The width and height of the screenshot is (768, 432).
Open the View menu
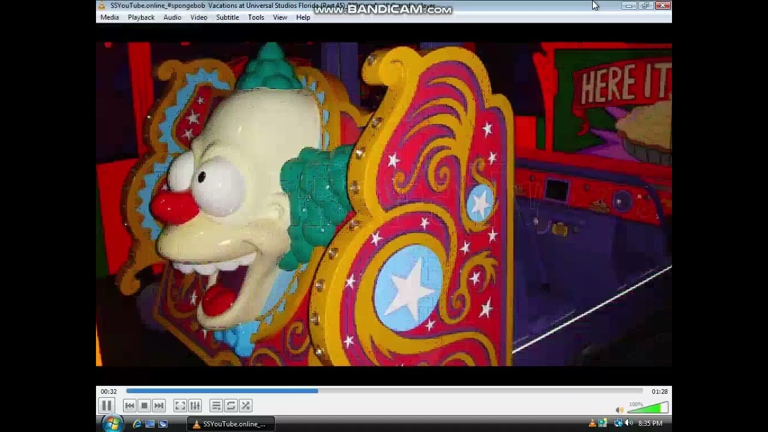pyautogui.click(x=280, y=17)
